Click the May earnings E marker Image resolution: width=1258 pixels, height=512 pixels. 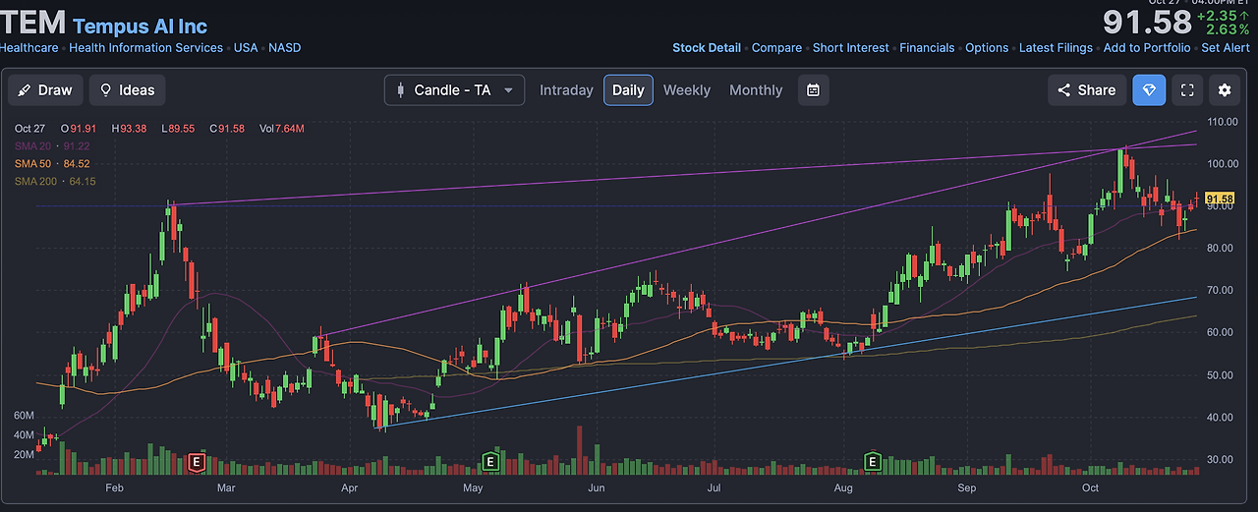(x=490, y=461)
